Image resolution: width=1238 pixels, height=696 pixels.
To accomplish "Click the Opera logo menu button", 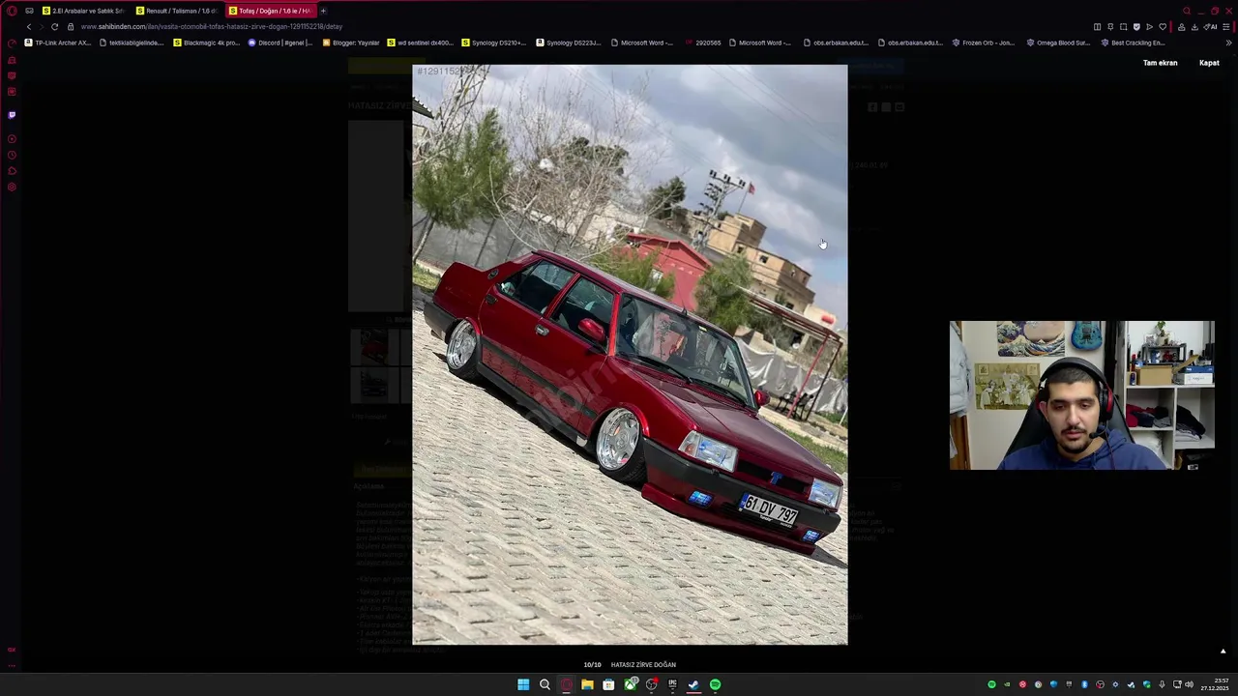I will click(12, 11).
